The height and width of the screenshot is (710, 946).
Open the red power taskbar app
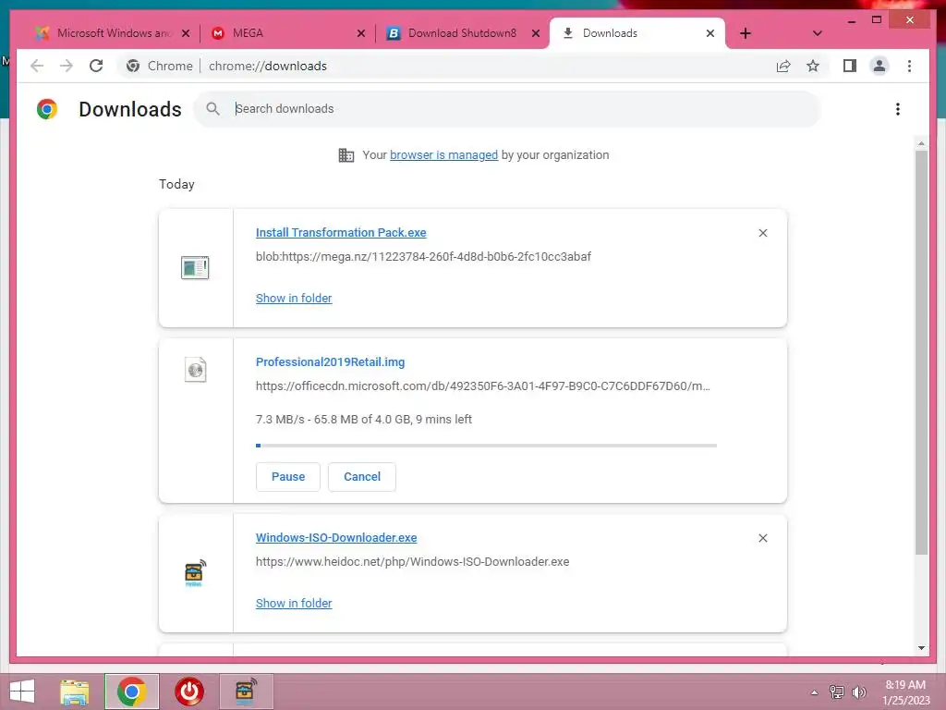[x=188, y=692]
